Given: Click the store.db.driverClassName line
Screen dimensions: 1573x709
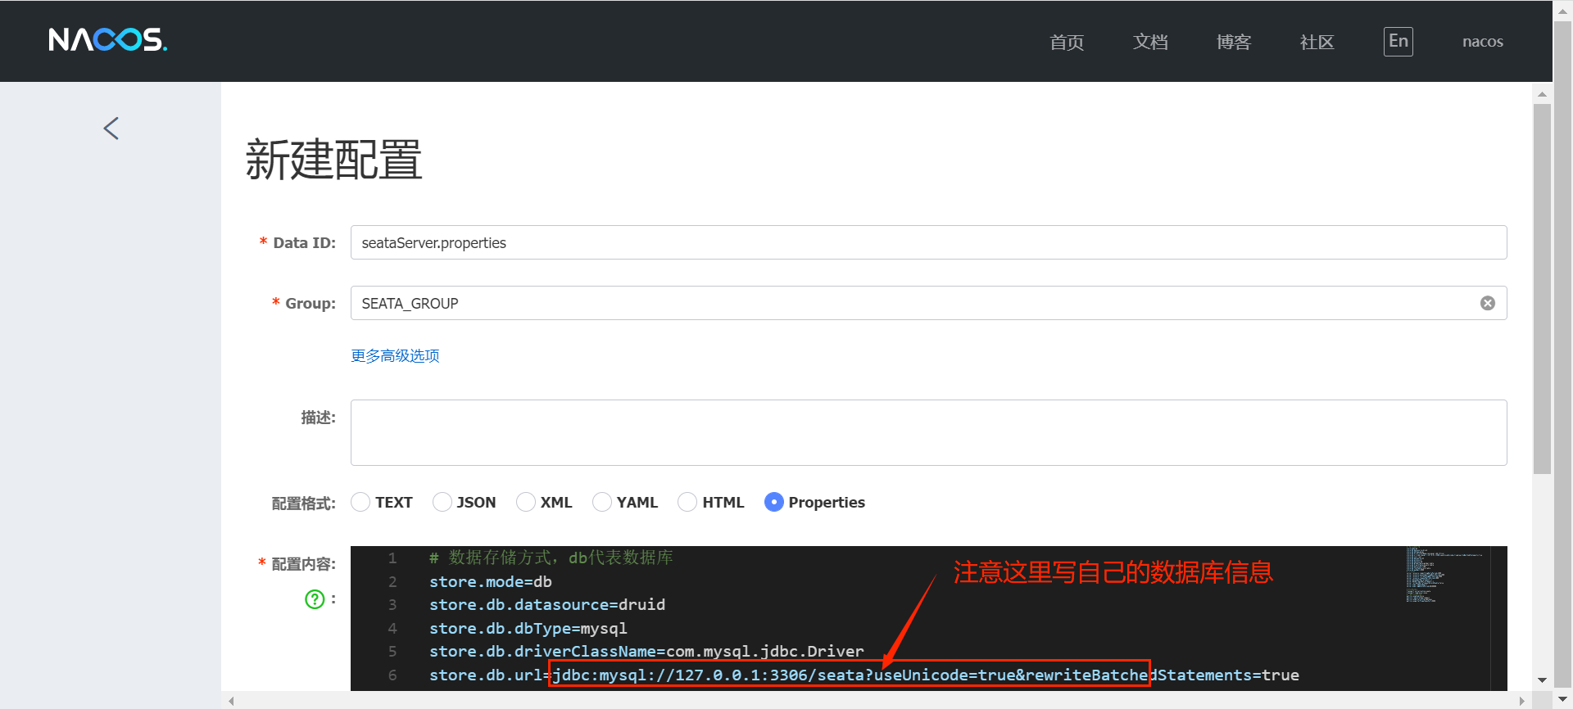Looking at the screenshot, I should pos(646,651).
